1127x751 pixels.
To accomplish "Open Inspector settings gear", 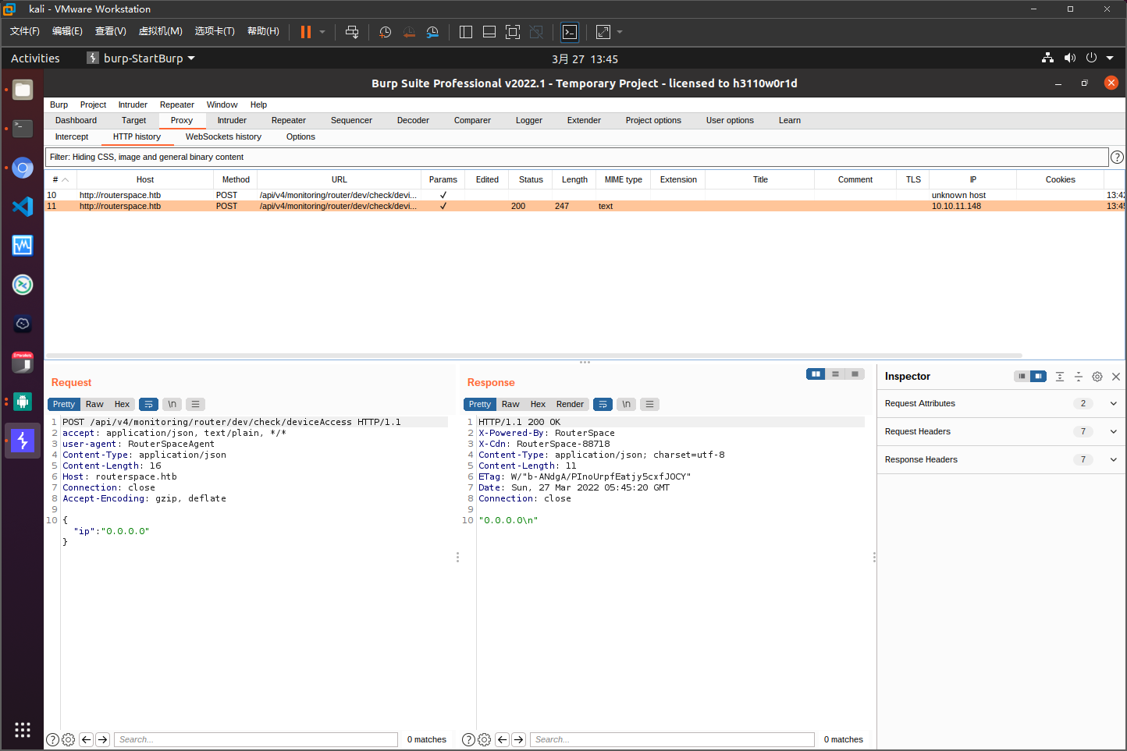I will click(x=1097, y=377).
